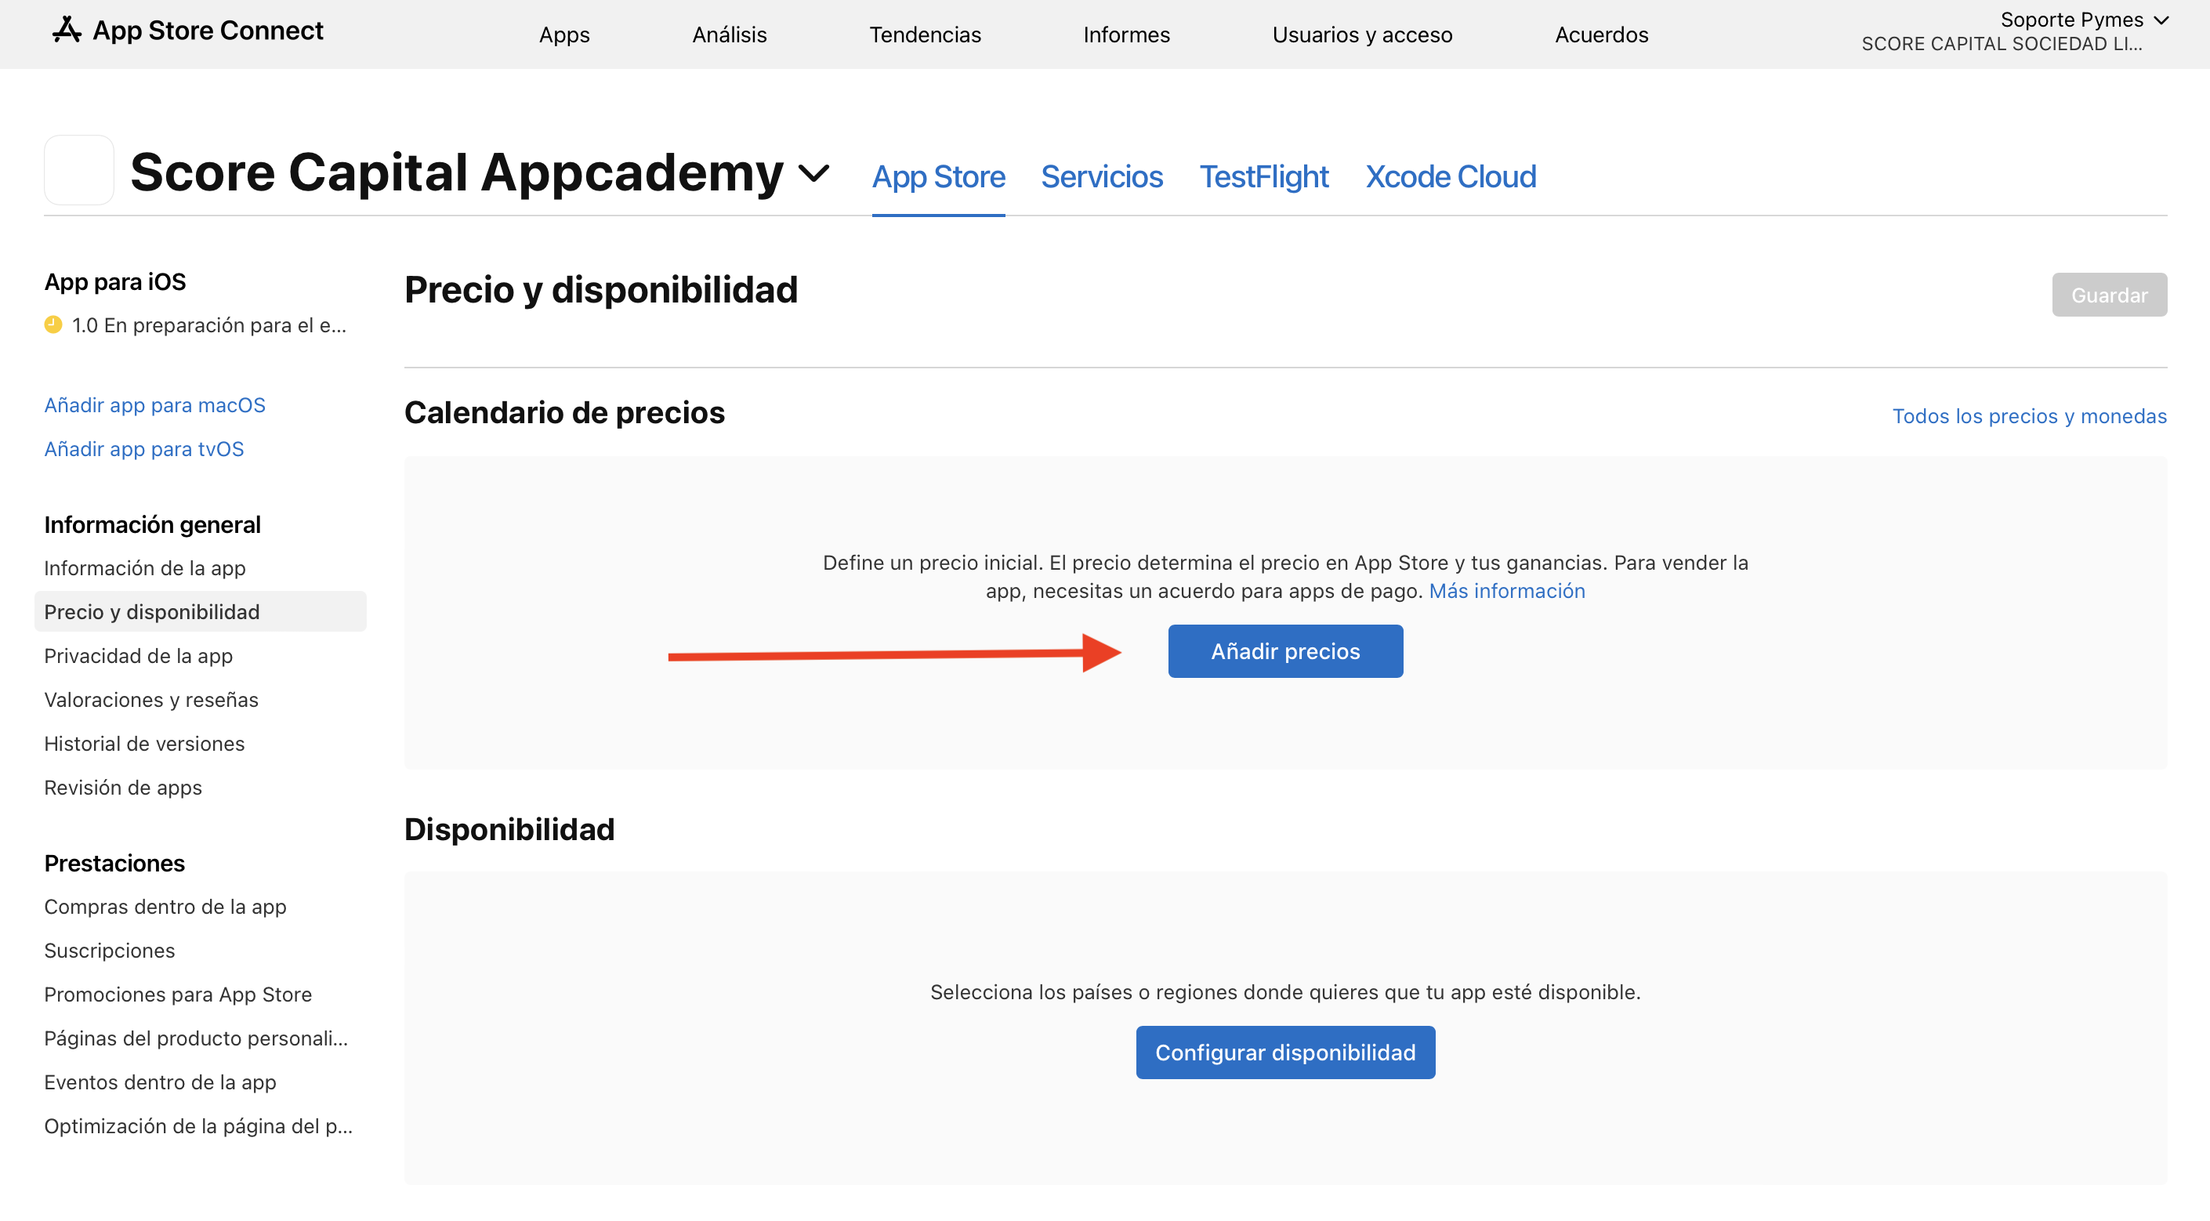Open the Xcode Cloud tab

coord(1451,177)
